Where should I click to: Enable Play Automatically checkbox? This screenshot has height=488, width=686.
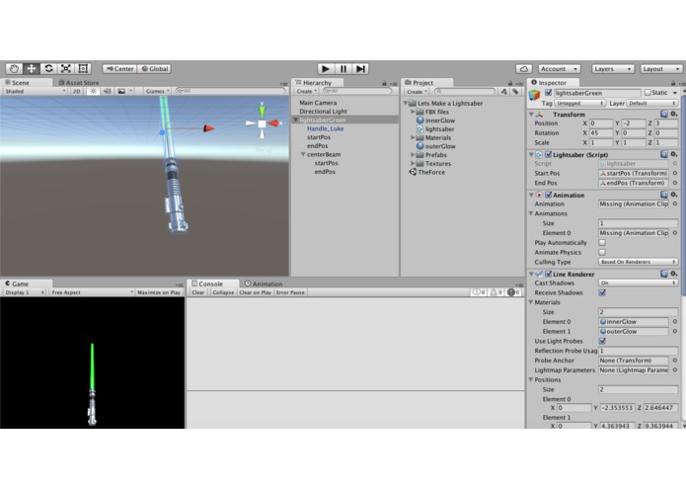602,242
